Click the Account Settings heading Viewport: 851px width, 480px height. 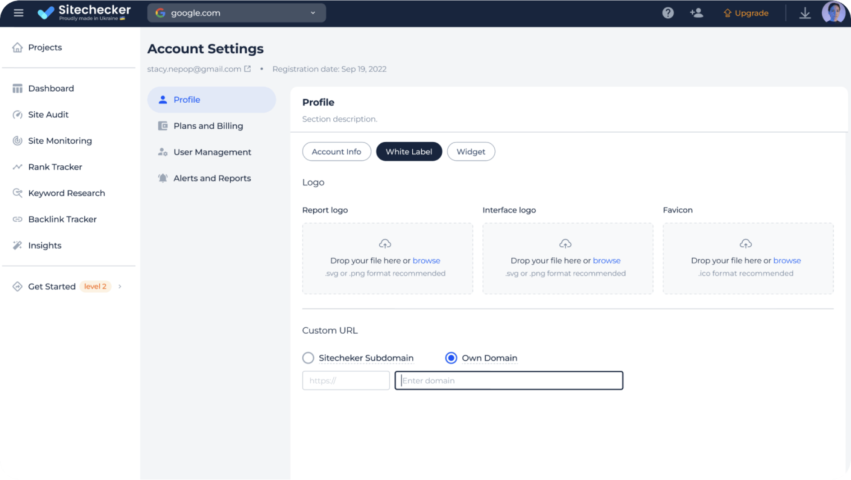coord(205,49)
